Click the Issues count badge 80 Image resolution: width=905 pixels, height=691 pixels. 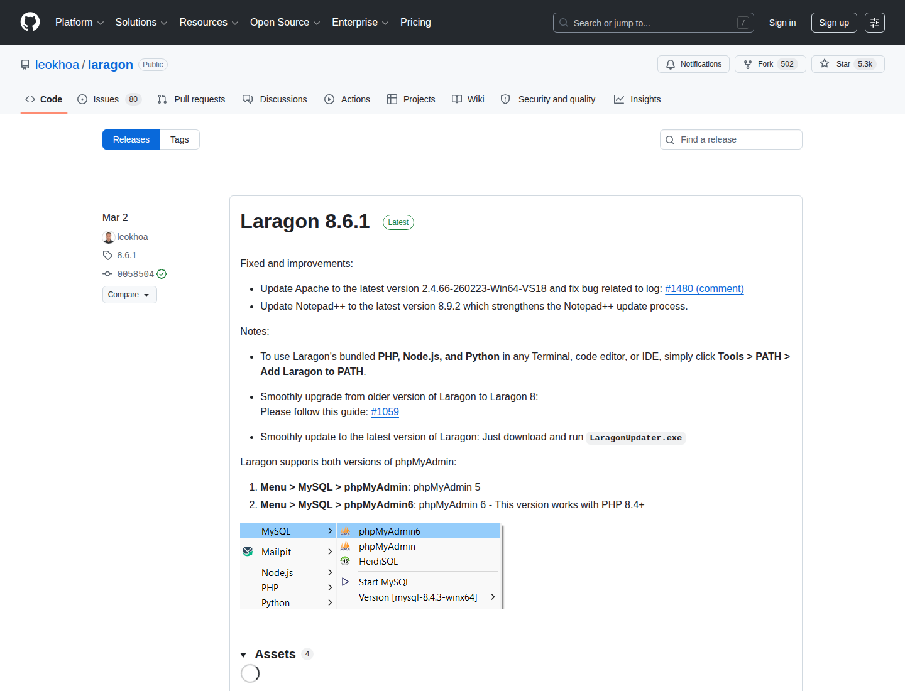coord(133,99)
